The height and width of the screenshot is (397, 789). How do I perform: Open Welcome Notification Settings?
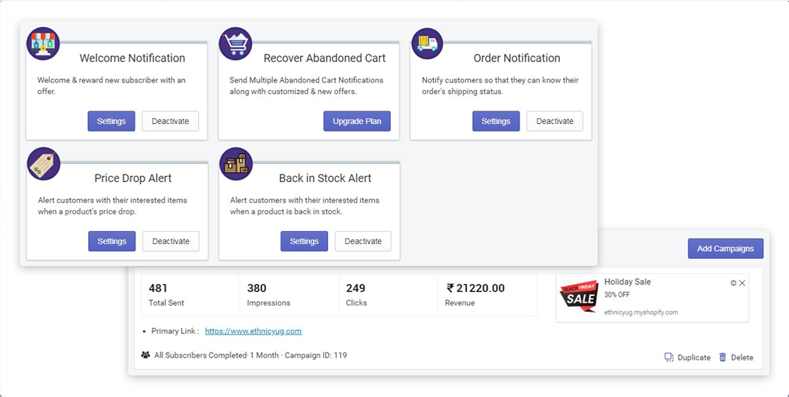pyautogui.click(x=111, y=121)
